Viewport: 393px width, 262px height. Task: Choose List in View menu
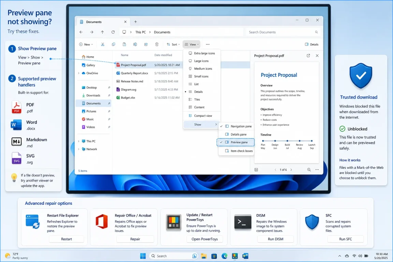202,84
